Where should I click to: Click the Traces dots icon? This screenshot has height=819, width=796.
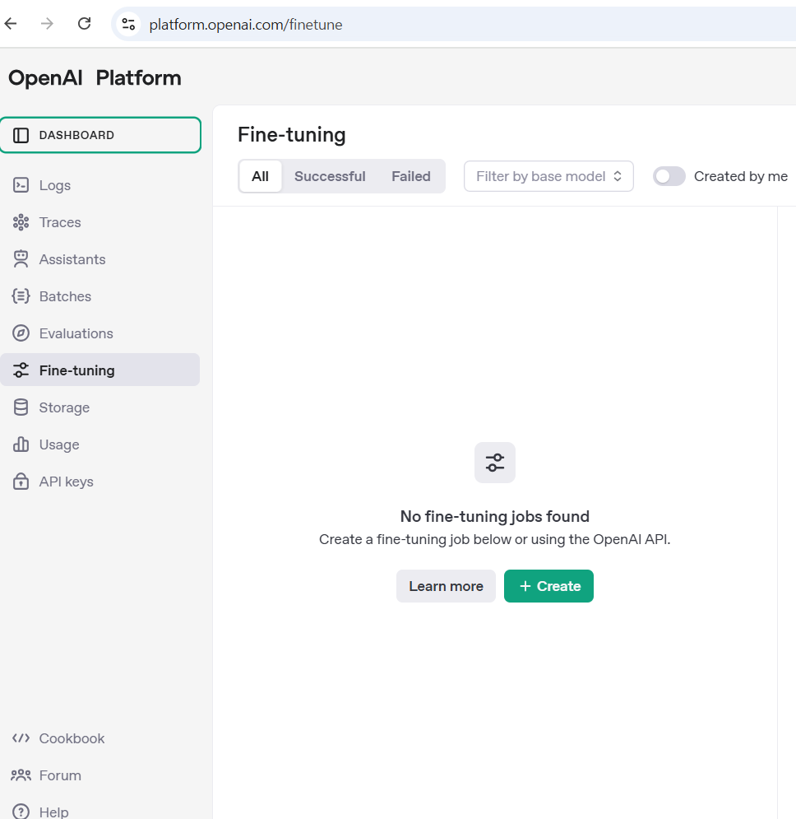click(x=21, y=222)
